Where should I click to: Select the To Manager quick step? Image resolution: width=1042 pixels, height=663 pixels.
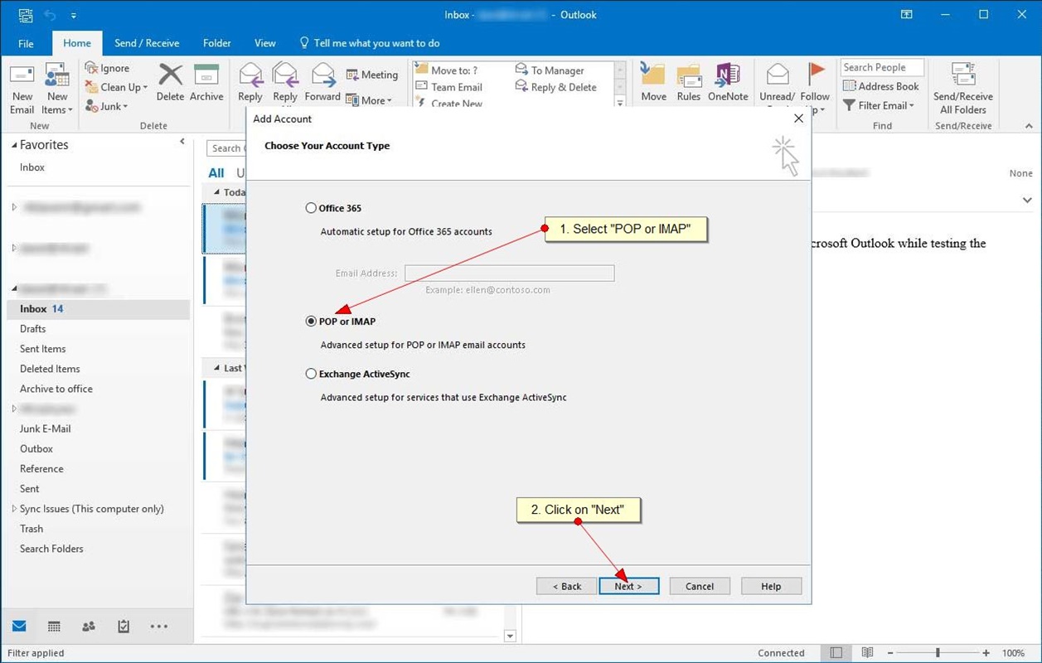click(550, 70)
